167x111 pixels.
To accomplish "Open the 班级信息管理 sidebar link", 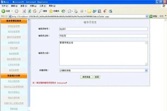I will (14, 32).
